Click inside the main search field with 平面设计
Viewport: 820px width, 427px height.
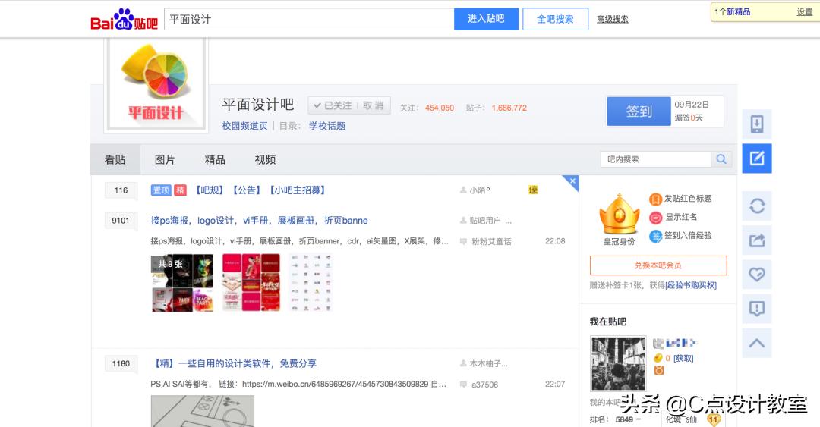pos(309,19)
